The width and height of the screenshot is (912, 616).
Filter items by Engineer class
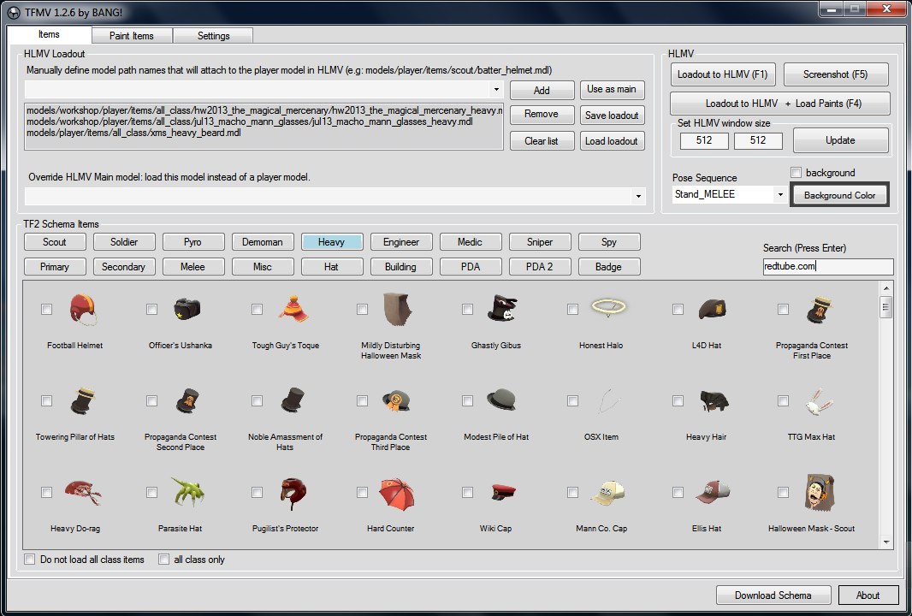[401, 242]
